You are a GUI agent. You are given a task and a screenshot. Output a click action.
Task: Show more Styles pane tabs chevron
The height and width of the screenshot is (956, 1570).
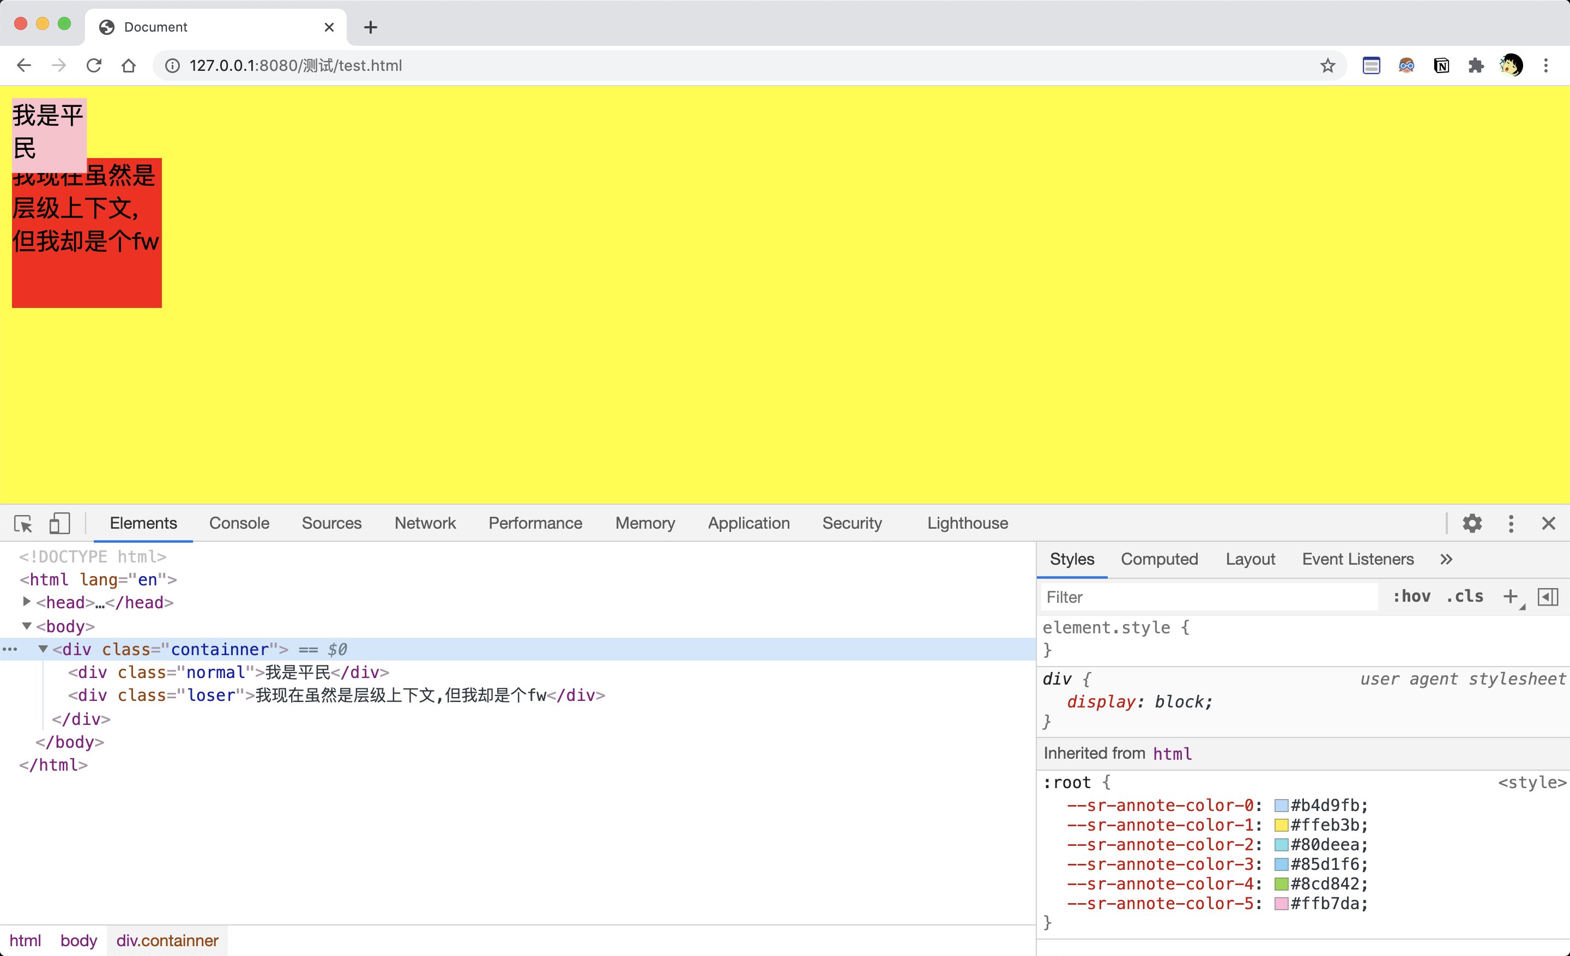pos(1446,559)
